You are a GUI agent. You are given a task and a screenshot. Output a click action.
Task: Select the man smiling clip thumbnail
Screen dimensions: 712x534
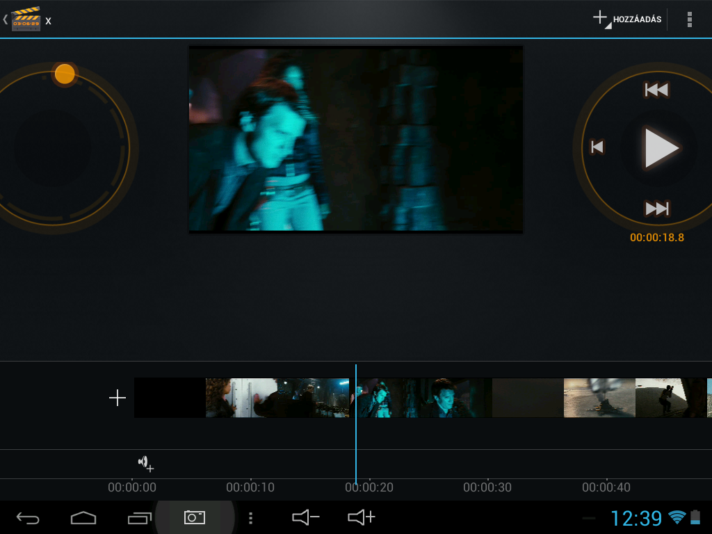[456, 398]
